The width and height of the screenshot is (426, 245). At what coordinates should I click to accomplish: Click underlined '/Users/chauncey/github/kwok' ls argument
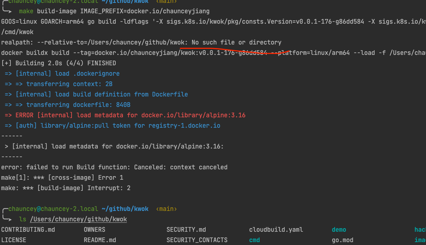pos(78,219)
